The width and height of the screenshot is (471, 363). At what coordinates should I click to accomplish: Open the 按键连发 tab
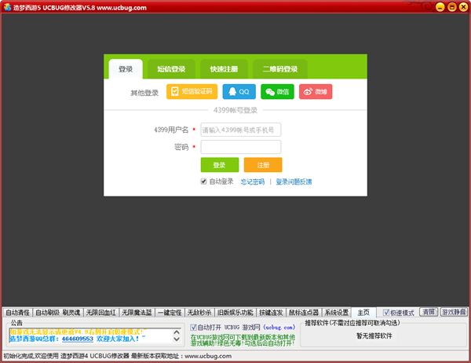point(271,313)
